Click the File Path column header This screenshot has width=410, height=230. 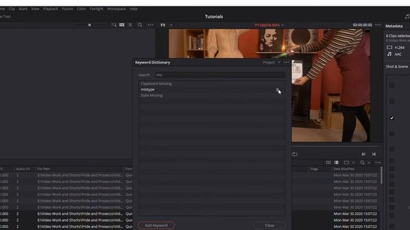(x=44, y=169)
